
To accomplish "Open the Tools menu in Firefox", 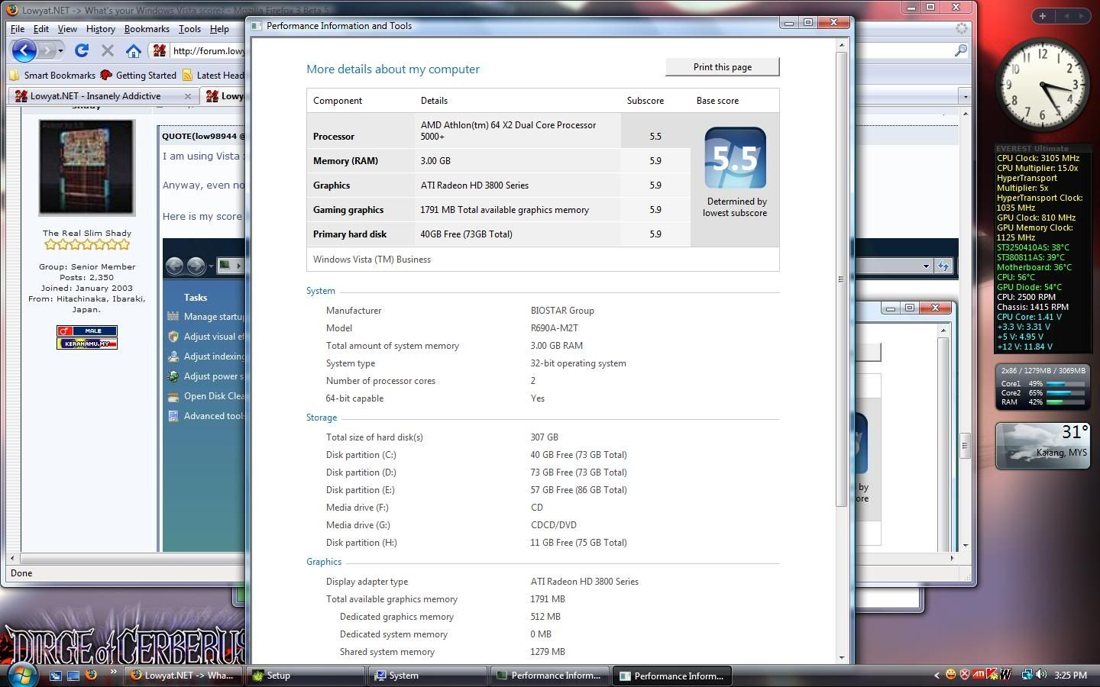I will pos(189,29).
